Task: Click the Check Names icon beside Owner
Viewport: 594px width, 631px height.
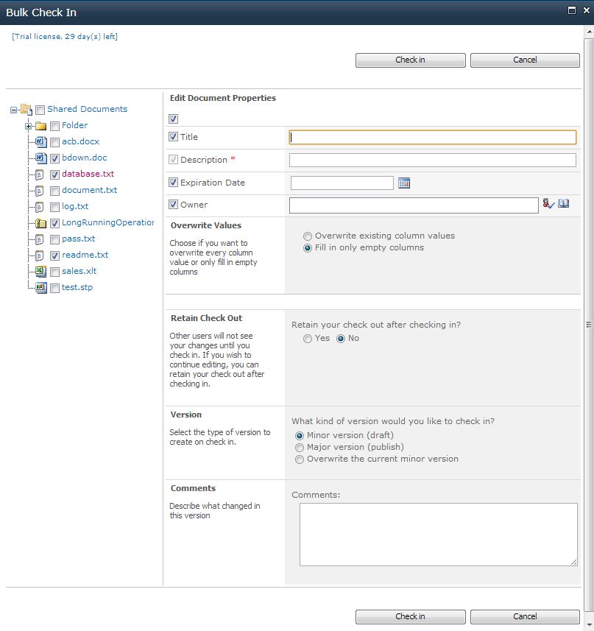Action: click(x=548, y=205)
